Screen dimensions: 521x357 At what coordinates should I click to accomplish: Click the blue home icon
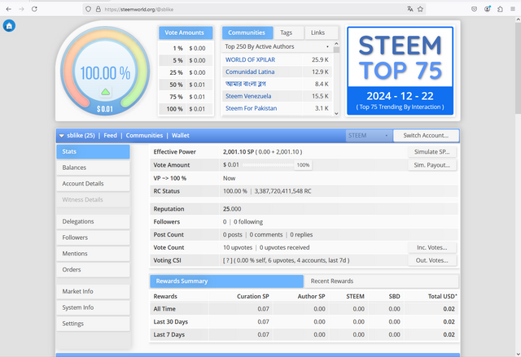pyautogui.click(x=9, y=25)
